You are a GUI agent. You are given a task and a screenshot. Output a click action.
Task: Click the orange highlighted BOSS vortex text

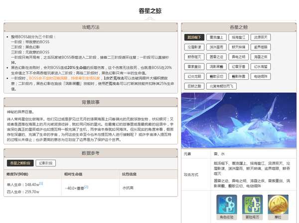[64, 78]
